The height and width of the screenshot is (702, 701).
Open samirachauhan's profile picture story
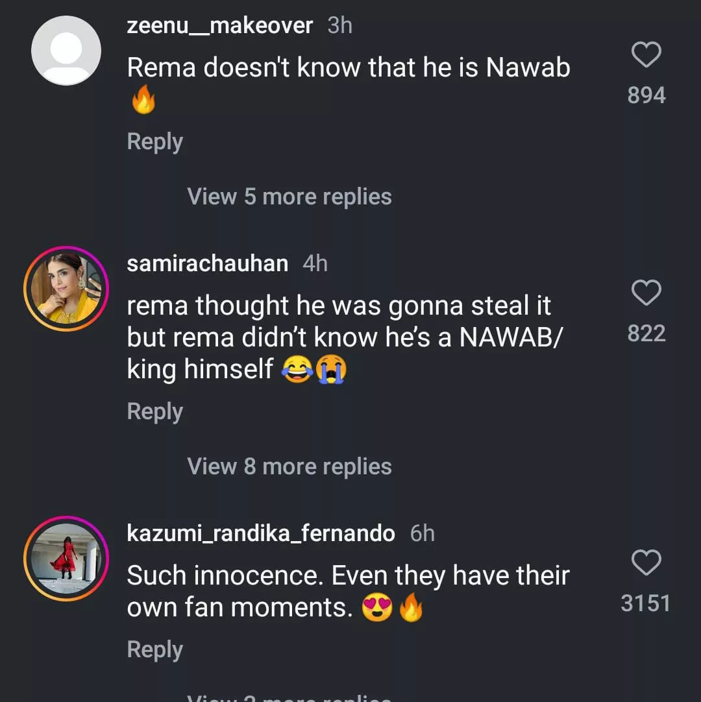click(66, 289)
